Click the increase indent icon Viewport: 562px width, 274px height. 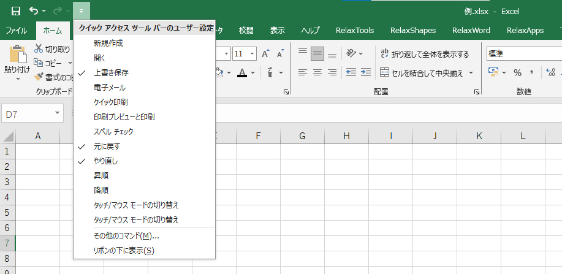tap(366, 73)
